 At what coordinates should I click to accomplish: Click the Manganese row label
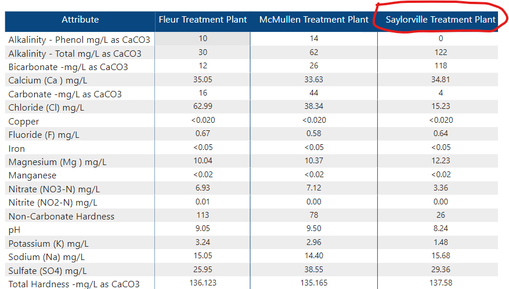click(33, 175)
